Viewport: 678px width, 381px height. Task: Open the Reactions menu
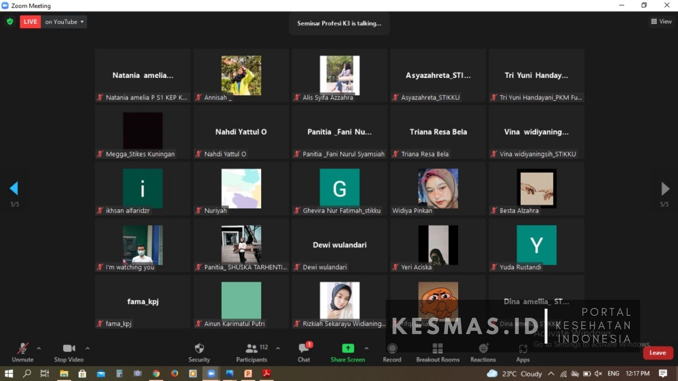[x=483, y=349]
